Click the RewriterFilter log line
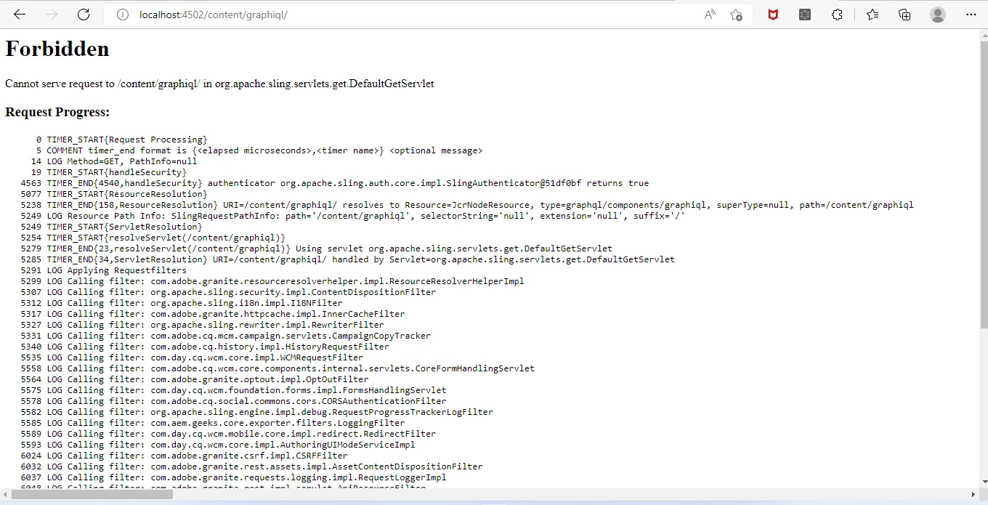 coord(203,325)
